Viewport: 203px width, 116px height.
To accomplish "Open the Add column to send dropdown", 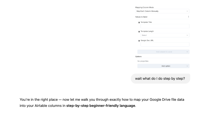I will (163, 52).
